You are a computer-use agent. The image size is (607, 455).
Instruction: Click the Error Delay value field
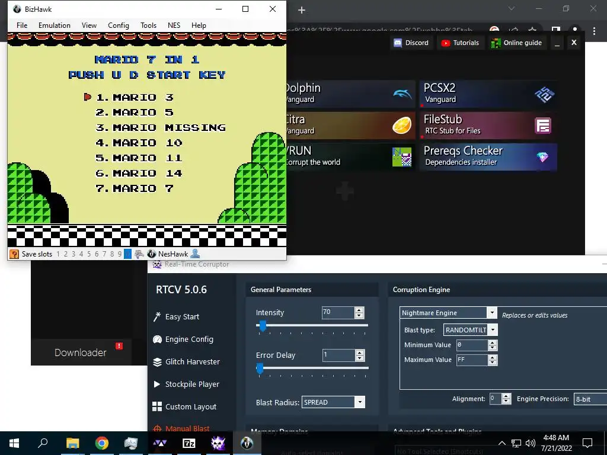(x=338, y=355)
